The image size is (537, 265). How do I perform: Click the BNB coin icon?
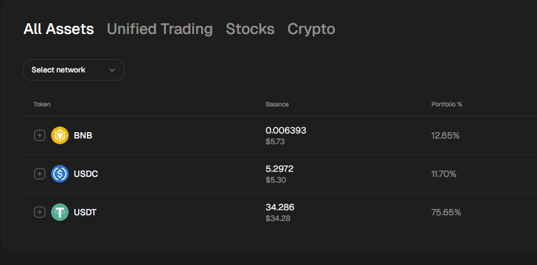(x=60, y=135)
